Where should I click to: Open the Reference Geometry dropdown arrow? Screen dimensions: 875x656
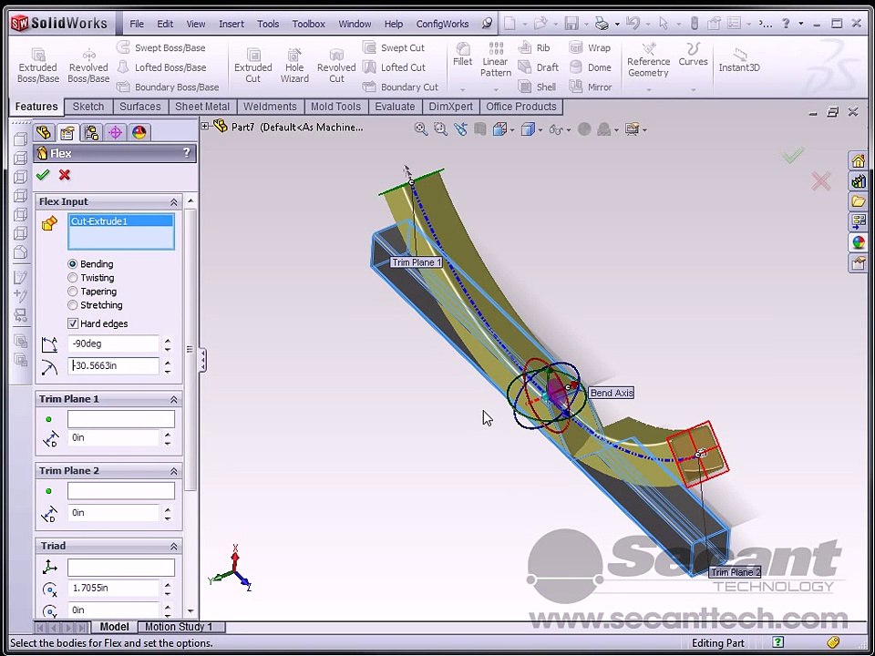tap(648, 90)
